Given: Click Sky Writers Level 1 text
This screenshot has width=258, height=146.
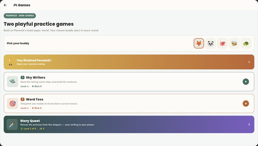Looking at the screenshot, I should tap(25, 86).
